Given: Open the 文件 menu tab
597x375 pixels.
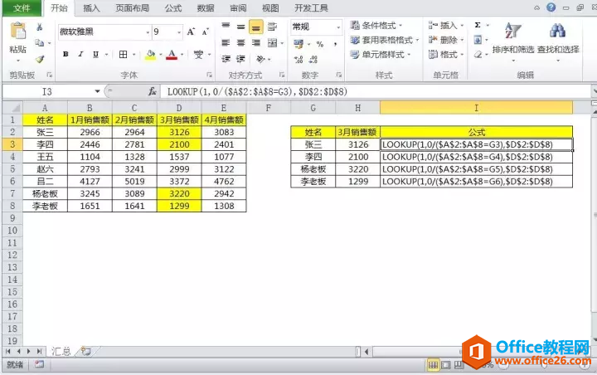Looking at the screenshot, I should coord(22,8).
